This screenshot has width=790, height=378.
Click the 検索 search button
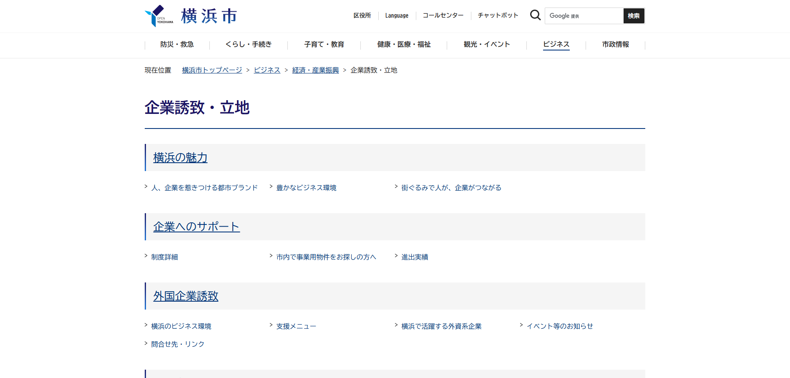(634, 16)
